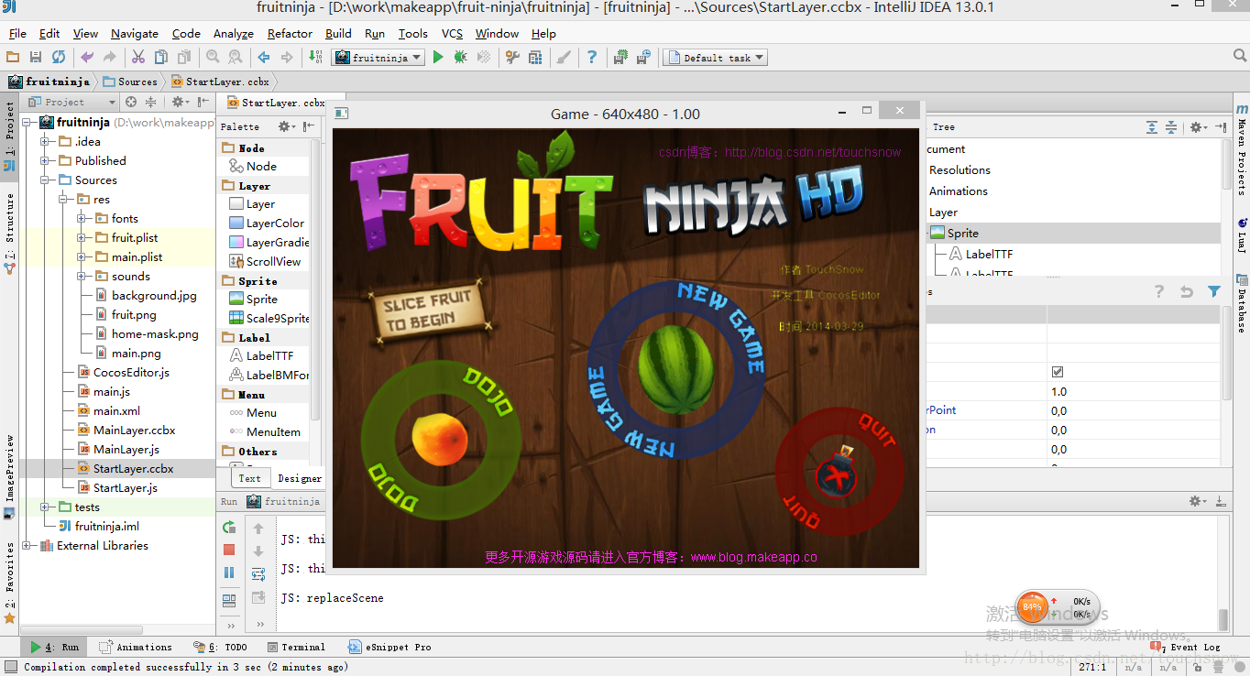Select MainLayer.js in the project tree
Viewport: 1250px width, 676px height.
click(x=126, y=450)
